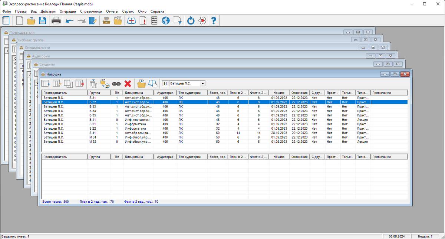Click upper Начало column header
This screenshot has height=239, width=445.
click(279, 93)
